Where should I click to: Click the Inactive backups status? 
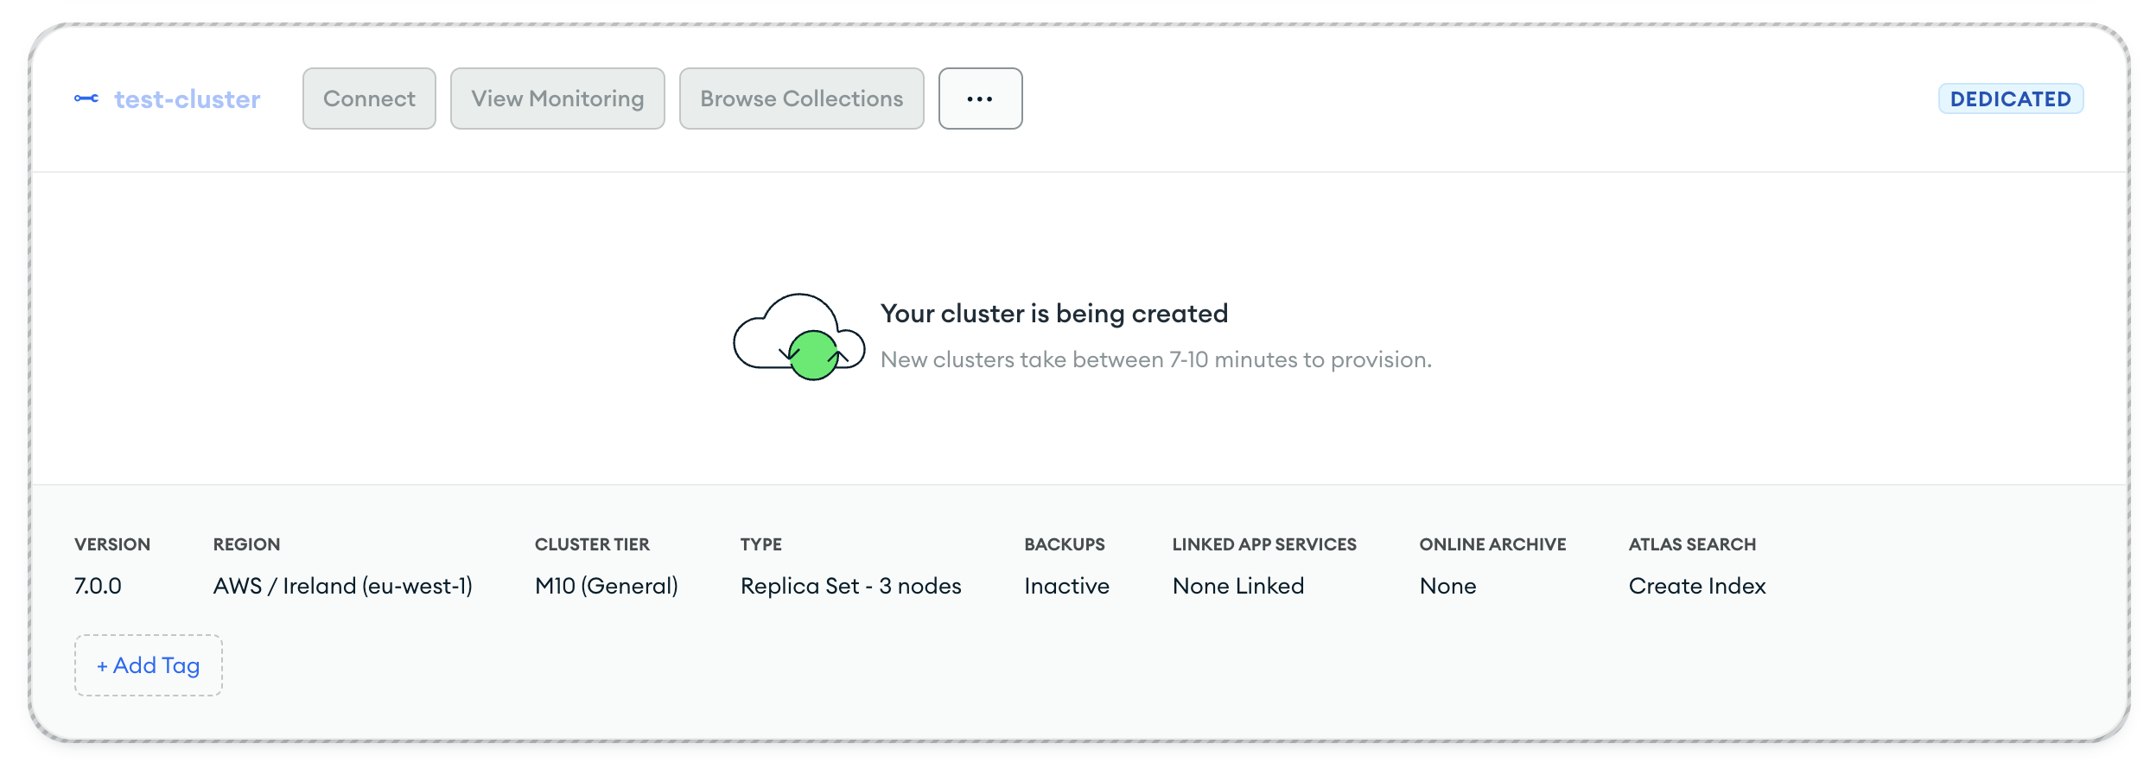(x=1066, y=586)
